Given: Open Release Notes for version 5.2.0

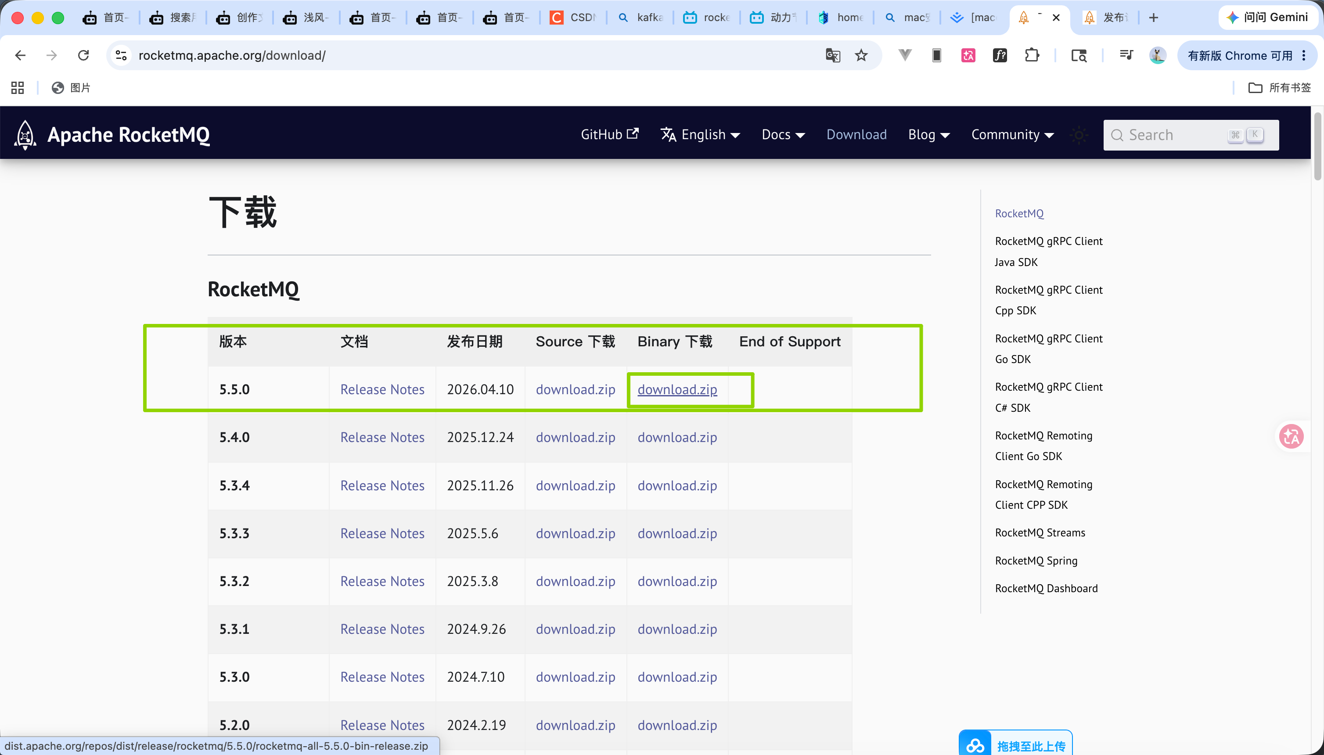Looking at the screenshot, I should pyautogui.click(x=382, y=725).
